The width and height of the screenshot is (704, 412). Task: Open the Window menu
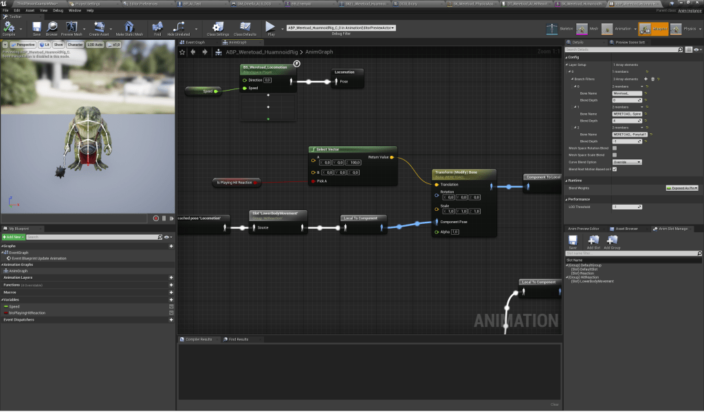point(74,10)
